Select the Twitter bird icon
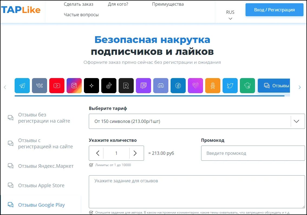The width and height of the screenshot is (307, 215). point(230,86)
